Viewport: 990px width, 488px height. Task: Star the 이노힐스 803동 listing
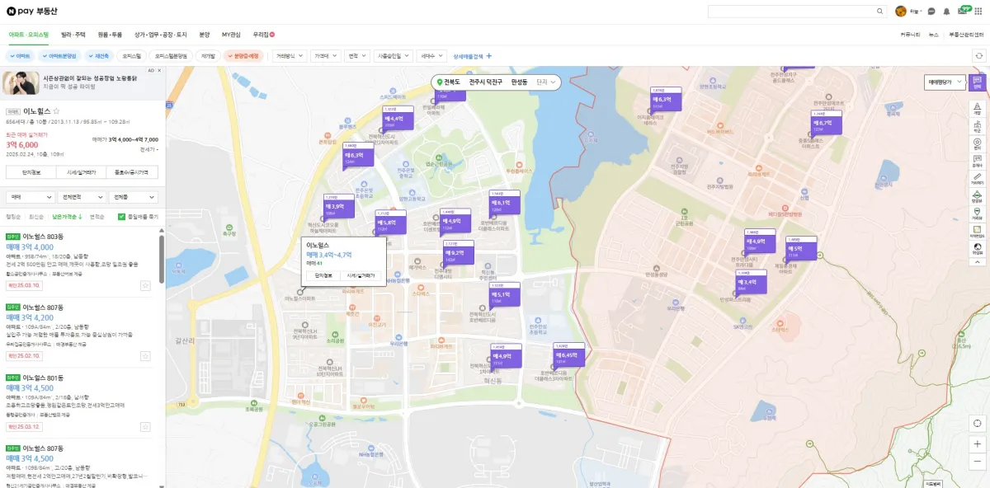[x=145, y=285]
